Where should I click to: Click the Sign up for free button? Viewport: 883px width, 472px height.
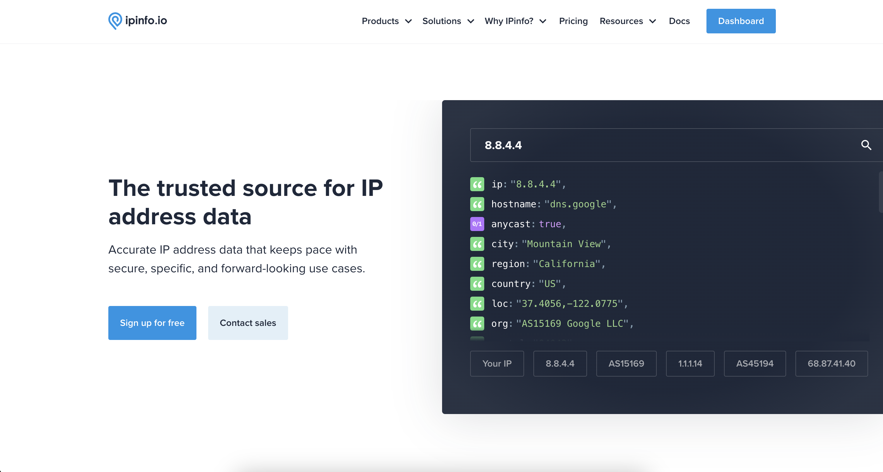(x=152, y=323)
